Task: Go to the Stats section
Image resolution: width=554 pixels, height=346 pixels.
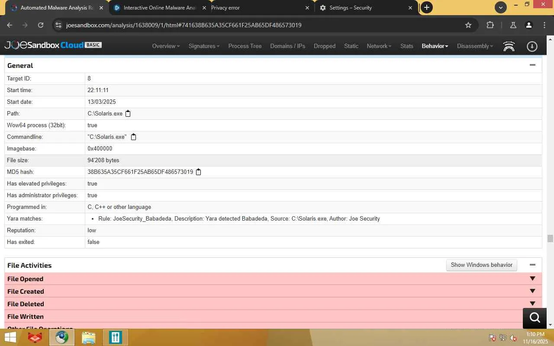Action: tap(407, 46)
